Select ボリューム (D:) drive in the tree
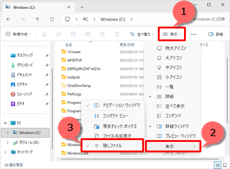This screenshot has height=169, width=230. (29, 142)
